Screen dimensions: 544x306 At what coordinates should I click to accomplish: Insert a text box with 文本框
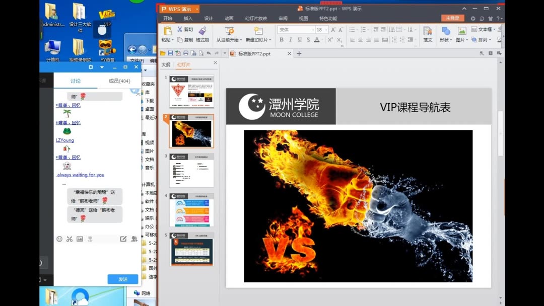coord(485,29)
